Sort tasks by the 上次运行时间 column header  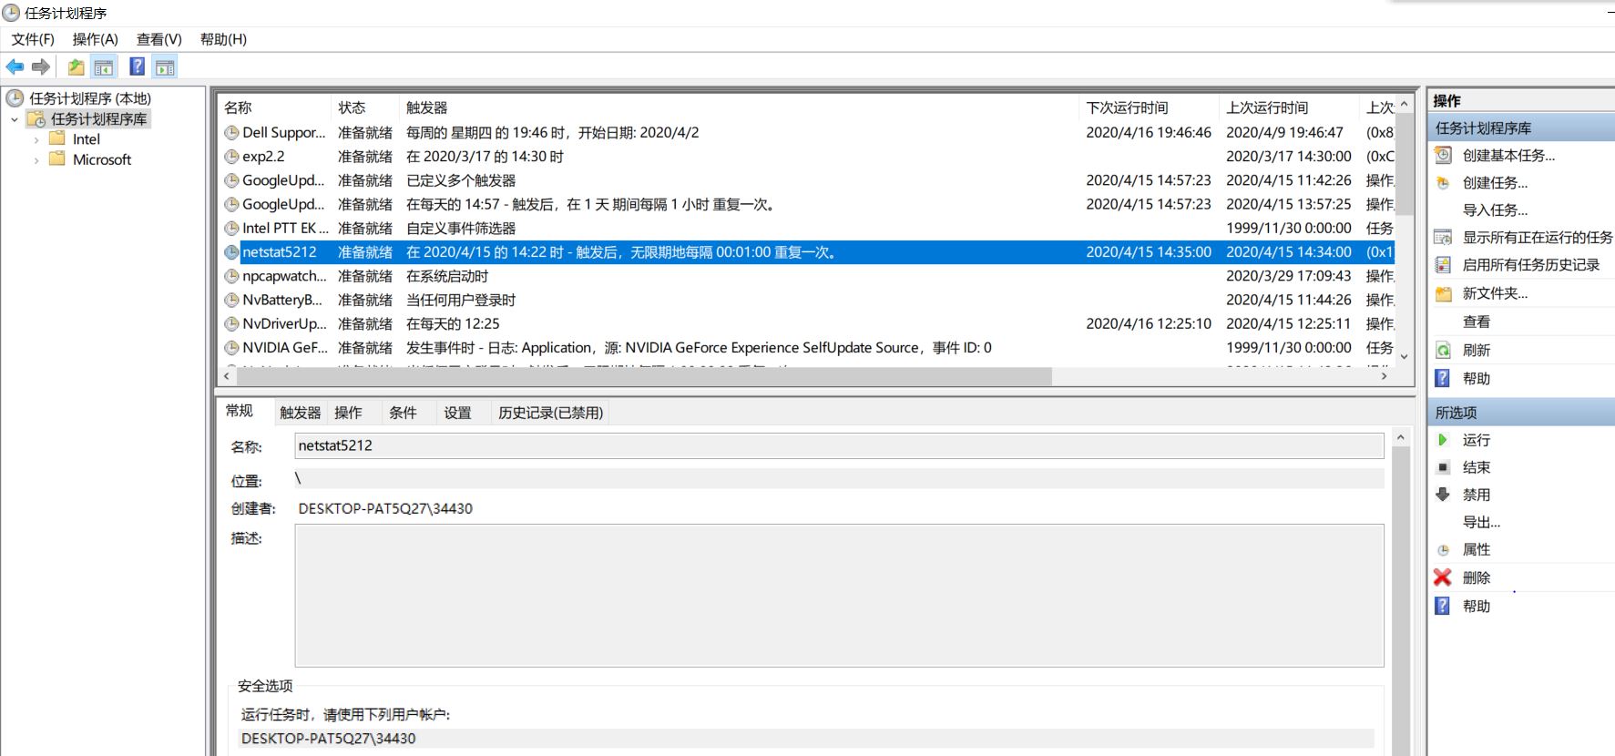pos(1290,107)
